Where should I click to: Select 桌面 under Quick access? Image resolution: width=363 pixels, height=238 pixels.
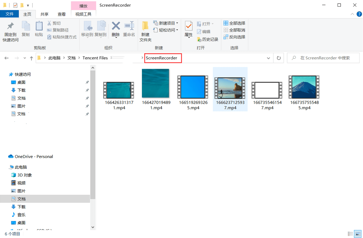[x=21, y=82]
